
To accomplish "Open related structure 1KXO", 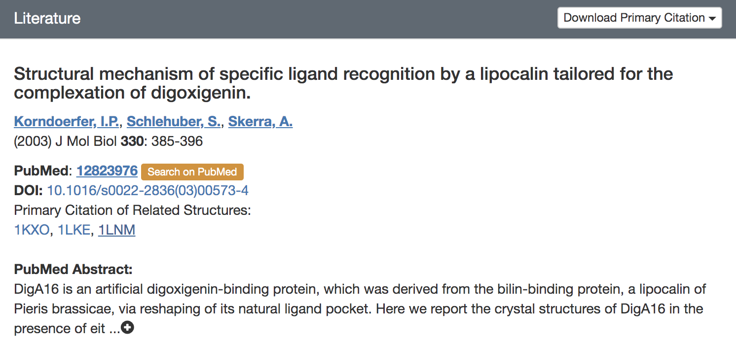I will coord(32,230).
